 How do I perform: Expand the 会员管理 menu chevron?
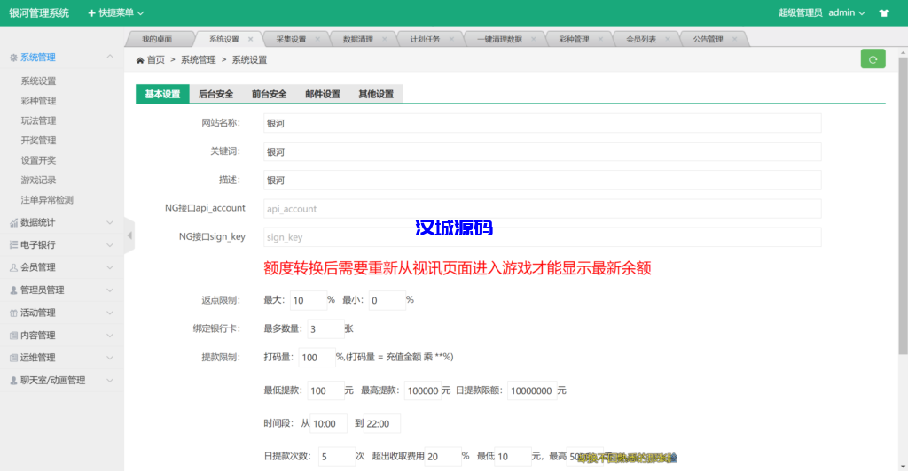coord(110,267)
